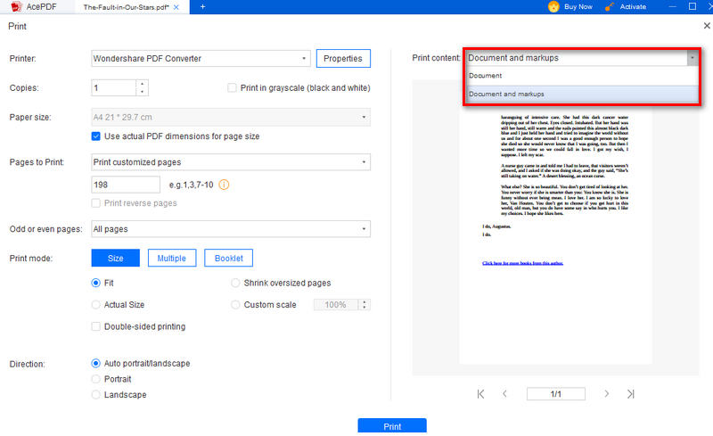This screenshot has width=713, height=436.
Task: Click the customized pages input showing 198
Action: [126, 185]
